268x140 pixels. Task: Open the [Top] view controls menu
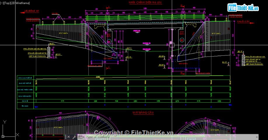[7, 3]
